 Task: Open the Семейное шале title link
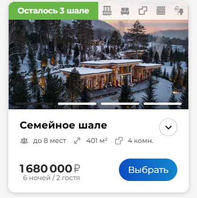coord(63,125)
